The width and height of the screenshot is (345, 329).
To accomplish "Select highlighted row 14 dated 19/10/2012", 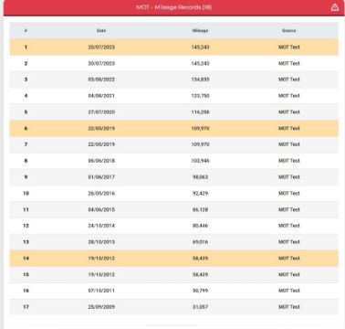I will coord(173,258).
